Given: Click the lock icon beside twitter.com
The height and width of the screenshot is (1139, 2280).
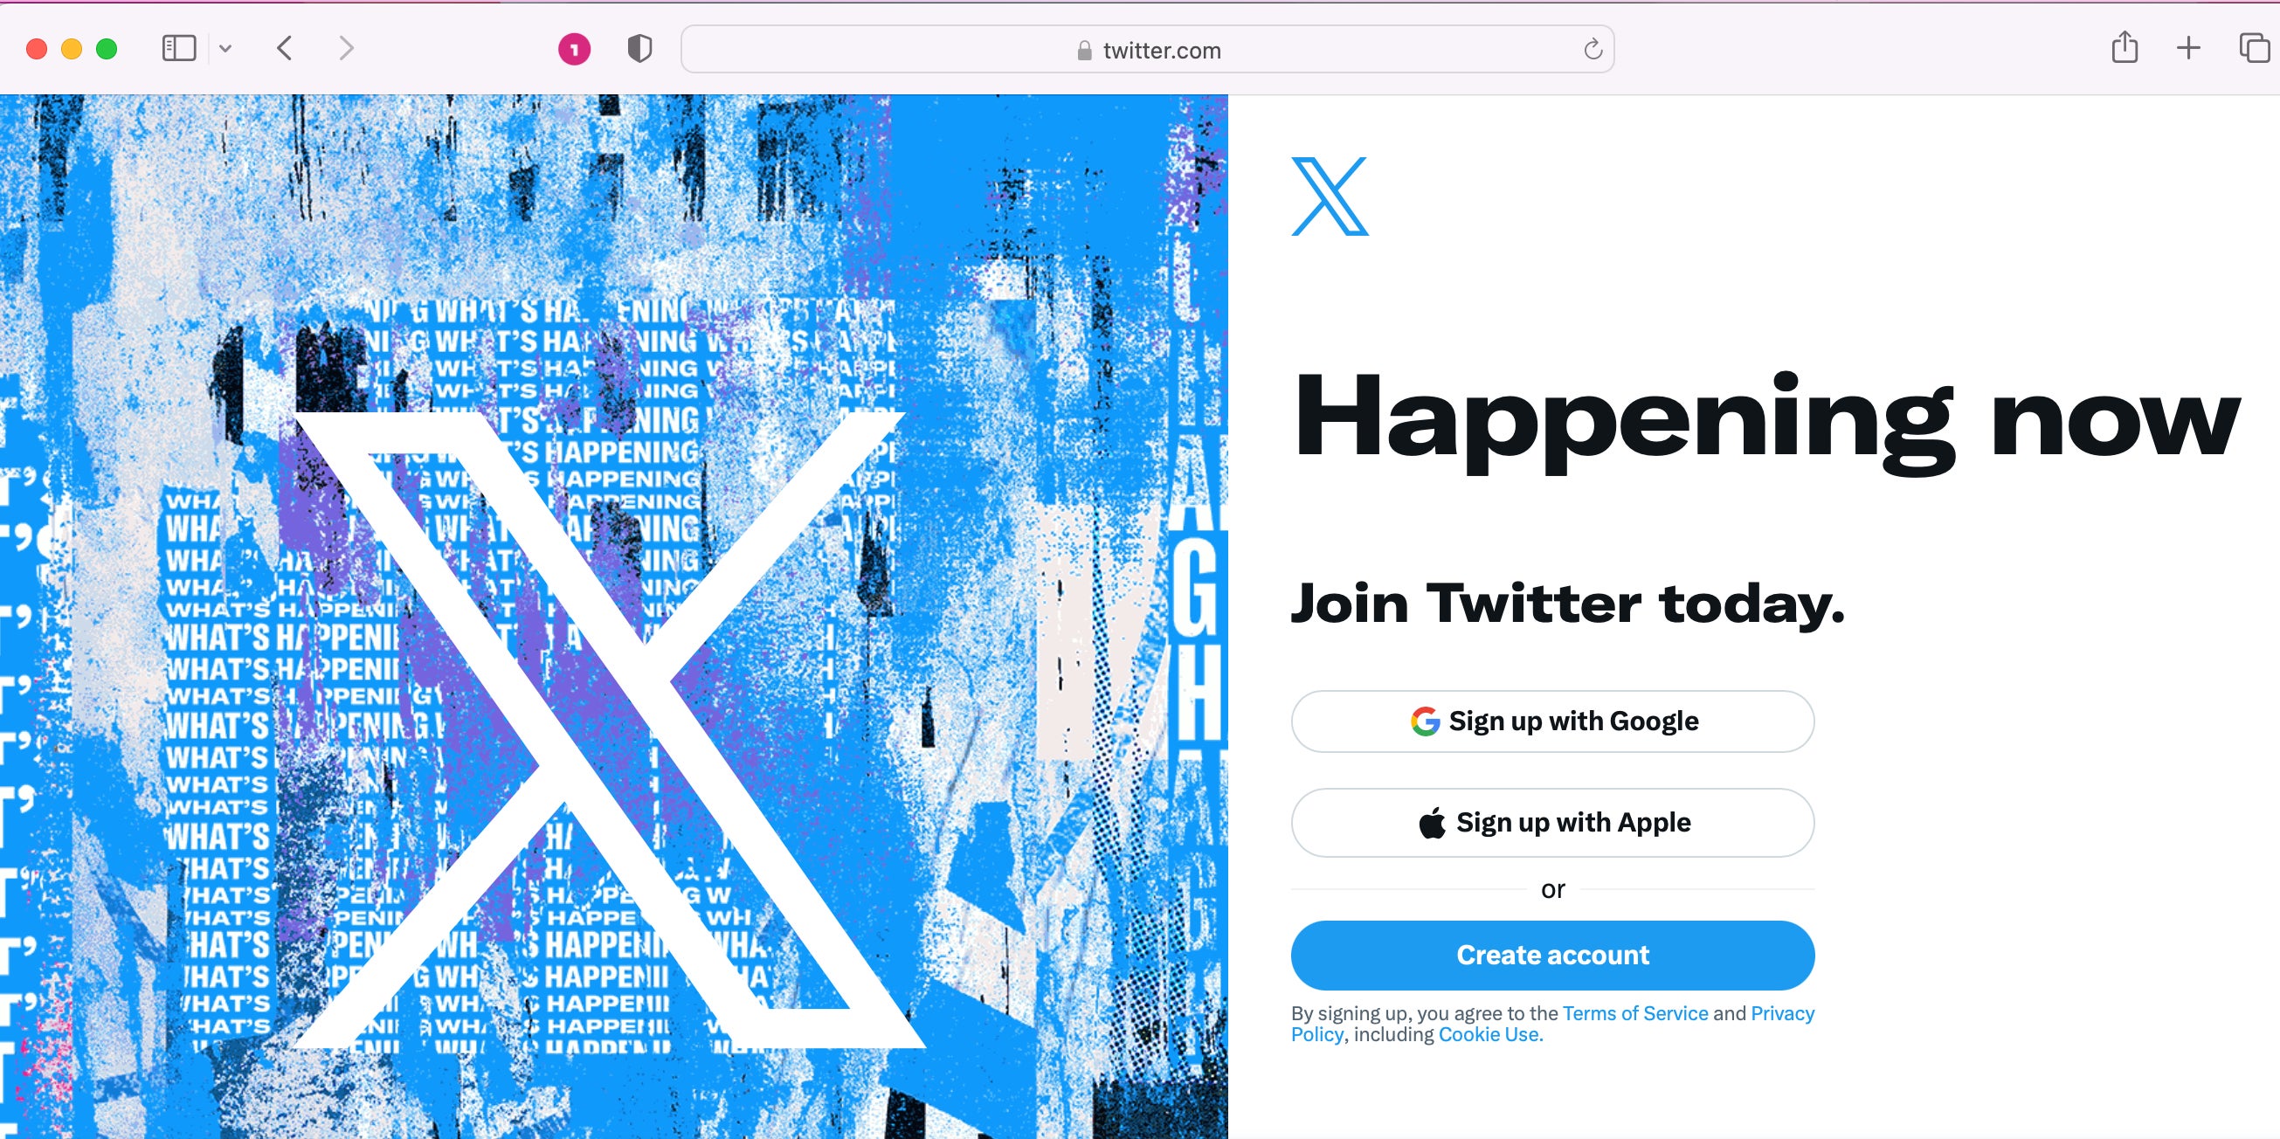Looking at the screenshot, I should pyautogui.click(x=1084, y=51).
